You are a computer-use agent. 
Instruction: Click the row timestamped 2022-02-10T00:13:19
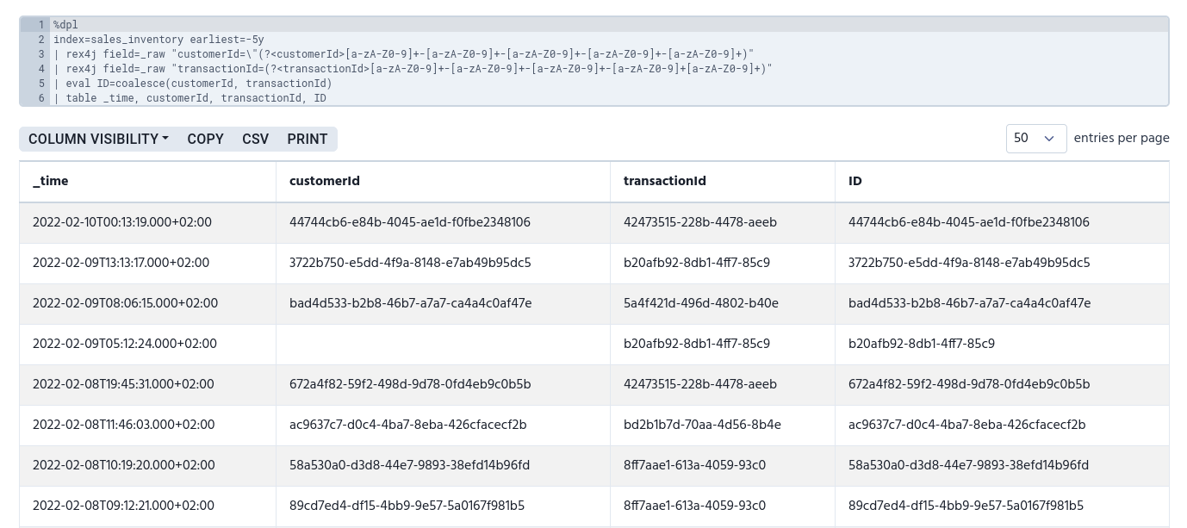121,223
